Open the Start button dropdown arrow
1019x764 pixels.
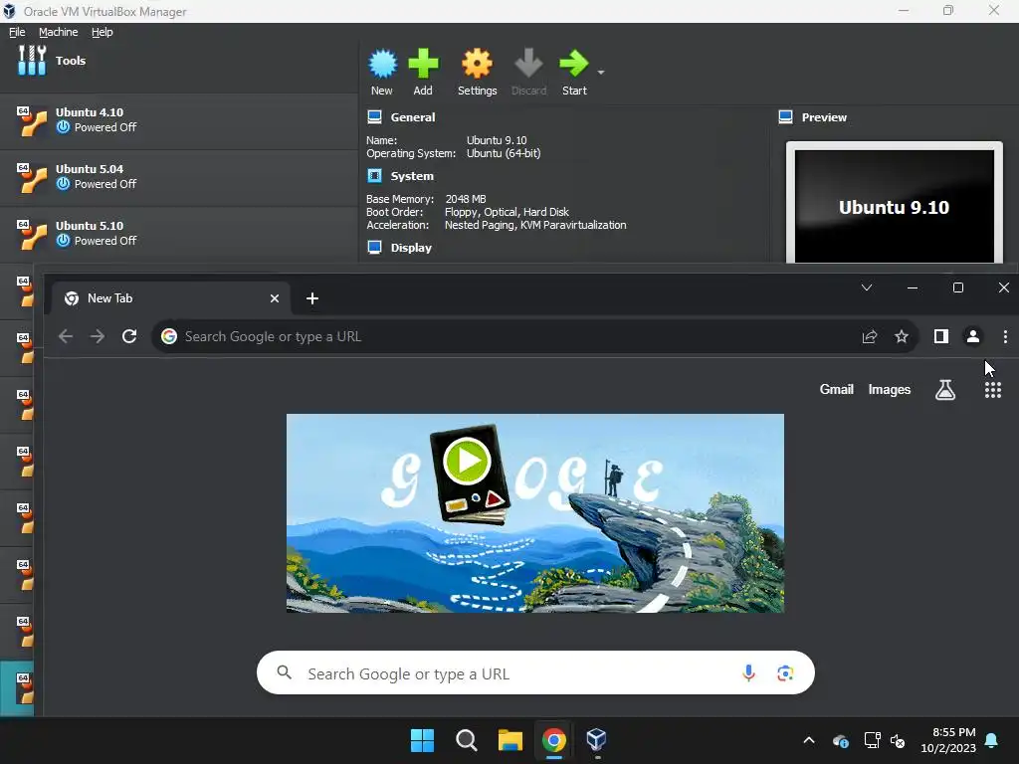coord(600,72)
